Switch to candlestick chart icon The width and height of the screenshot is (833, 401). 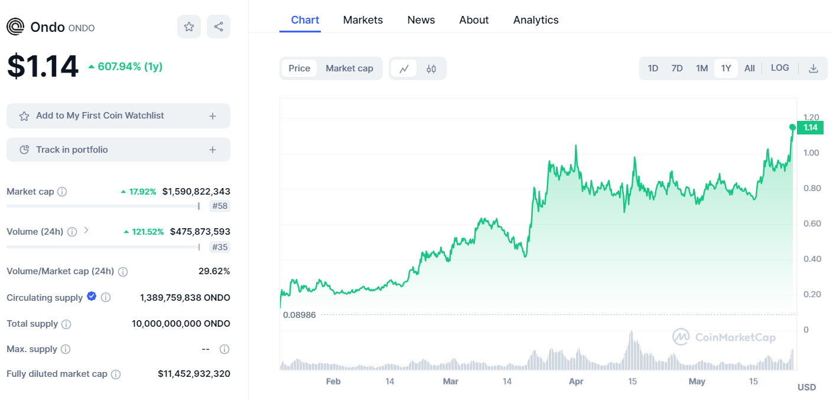tap(431, 68)
